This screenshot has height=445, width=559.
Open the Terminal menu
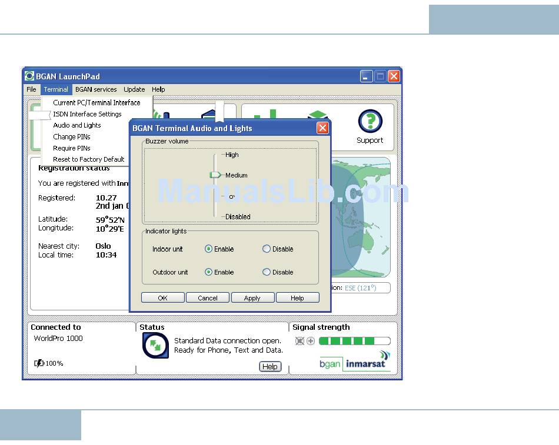click(x=56, y=89)
